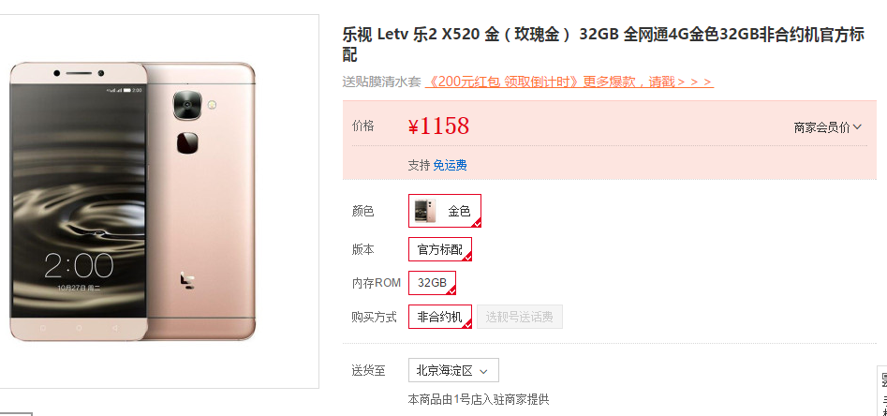887x416 pixels.
Task: Click the ¥1158 price text
Action: point(438,126)
